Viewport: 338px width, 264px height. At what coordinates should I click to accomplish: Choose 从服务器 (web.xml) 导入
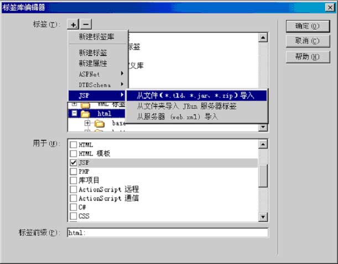coord(196,116)
